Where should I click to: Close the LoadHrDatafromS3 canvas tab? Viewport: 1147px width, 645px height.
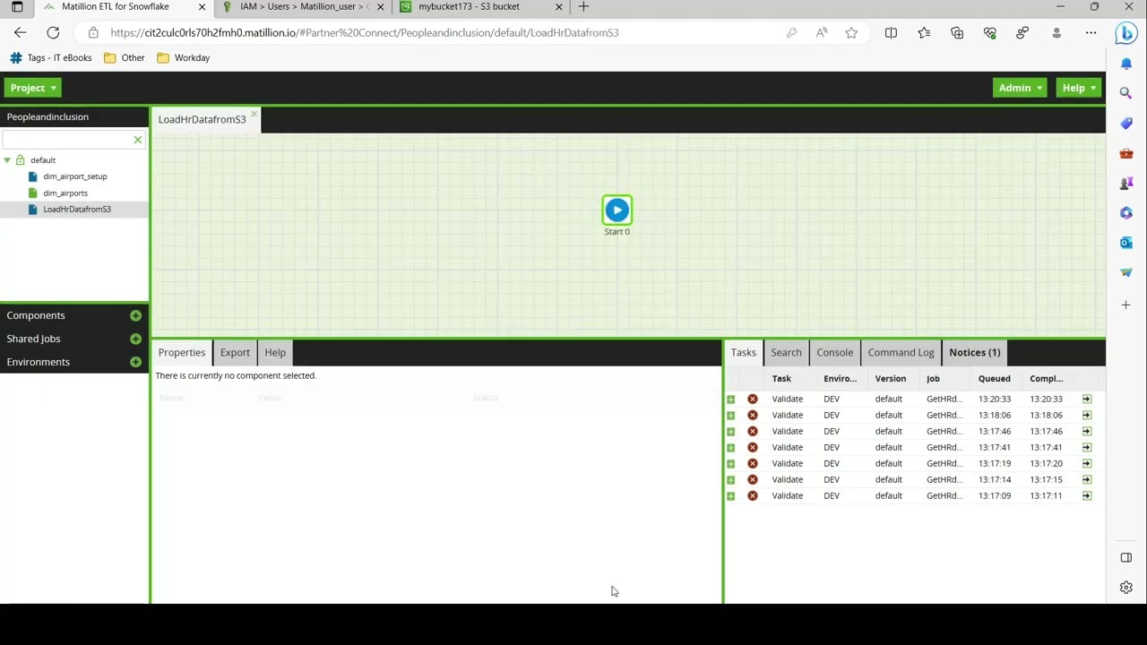coord(254,114)
